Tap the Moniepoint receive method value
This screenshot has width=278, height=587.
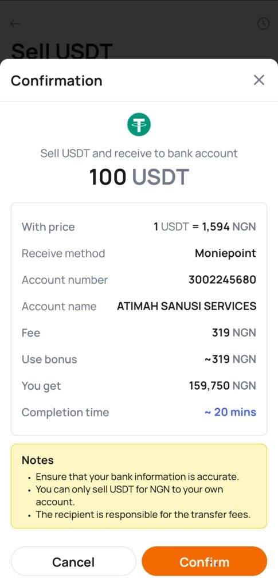225,253
